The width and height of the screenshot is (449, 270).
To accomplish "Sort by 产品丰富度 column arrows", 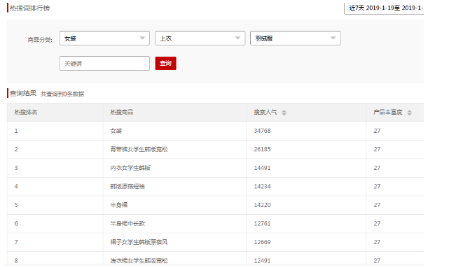I will 410,113.
